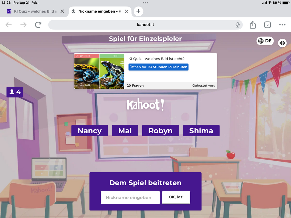291x218 pixels.
Task: Reload the kahoot.it page
Action: [38, 25]
